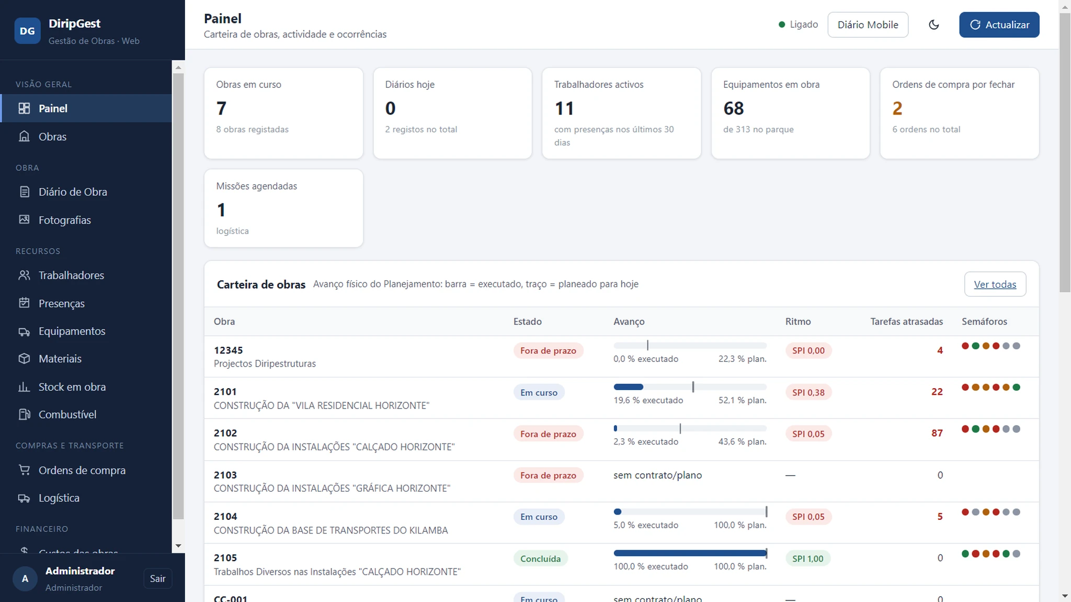Click the Presenças calendar-check icon

[24, 303]
